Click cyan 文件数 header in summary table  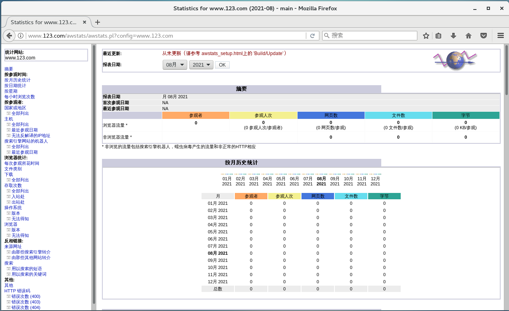coord(398,115)
